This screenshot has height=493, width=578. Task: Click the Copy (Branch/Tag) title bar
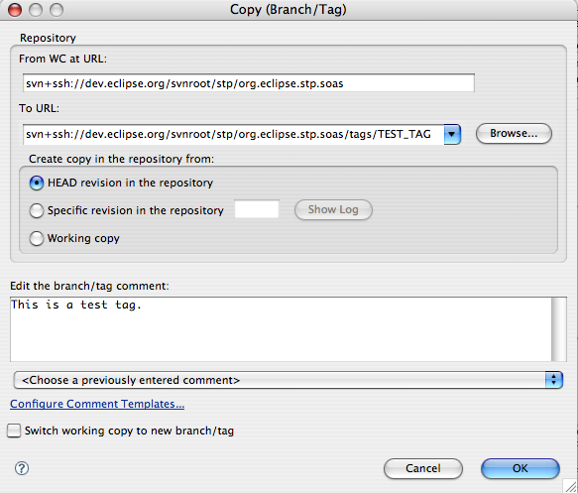point(289,10)
